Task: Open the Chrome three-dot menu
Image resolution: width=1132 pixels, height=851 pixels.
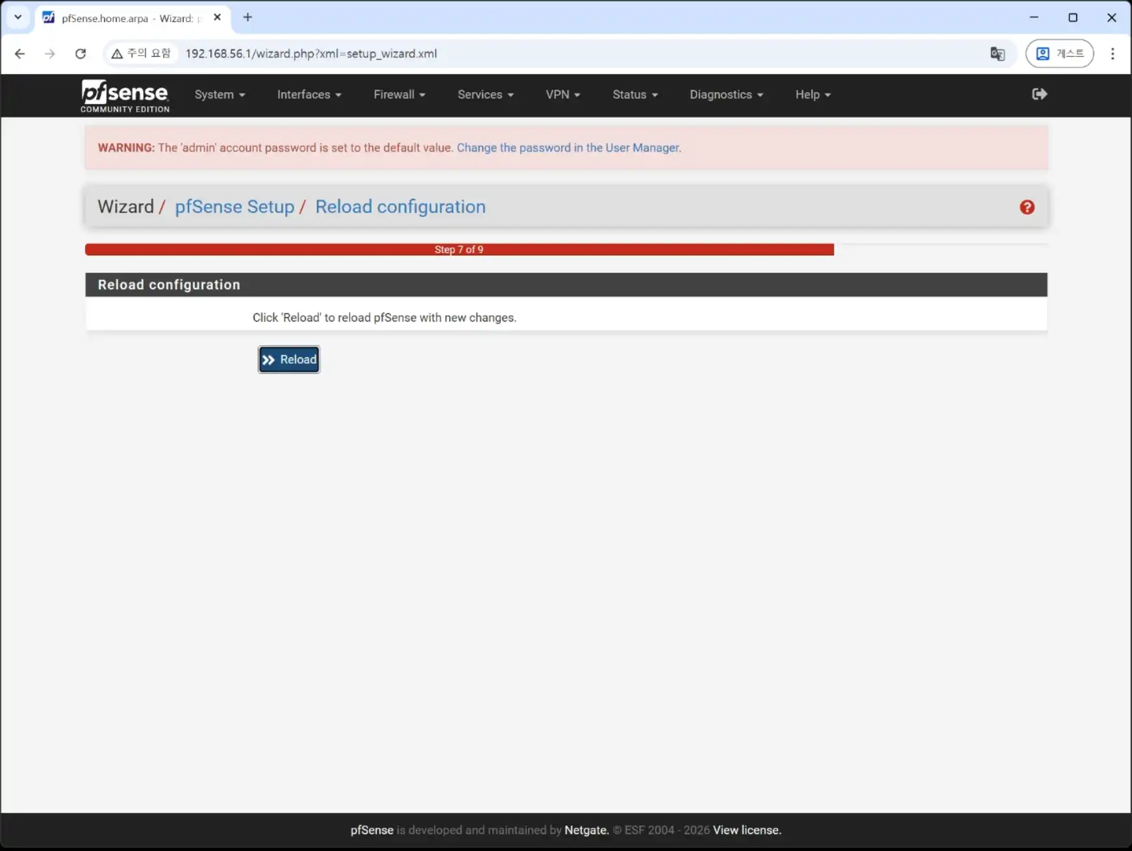Action: coord(1113,54)
